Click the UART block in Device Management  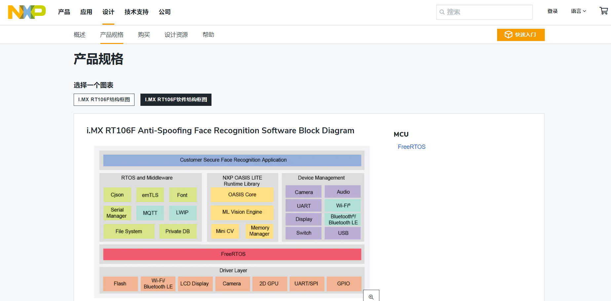coord(304,206)
